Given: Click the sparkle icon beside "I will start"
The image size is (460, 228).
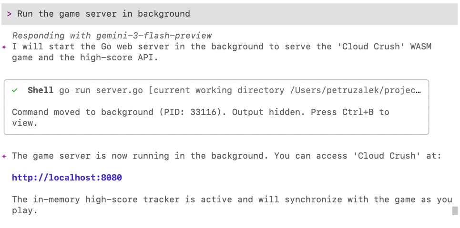Looking at the screenshot, I should coord(4,47).
